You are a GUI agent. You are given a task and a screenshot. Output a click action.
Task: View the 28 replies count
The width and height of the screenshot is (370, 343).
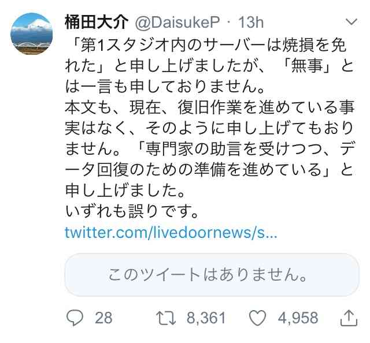103,318
